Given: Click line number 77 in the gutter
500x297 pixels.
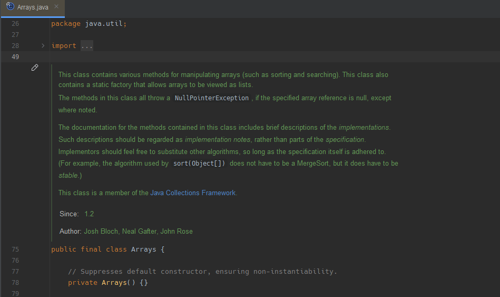Looking at the screenshot, I should pyautogui.click(x=15, y=272).
